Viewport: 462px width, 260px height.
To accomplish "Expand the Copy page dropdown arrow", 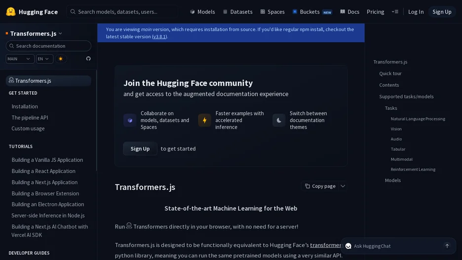I will click(x=343, y=186).
